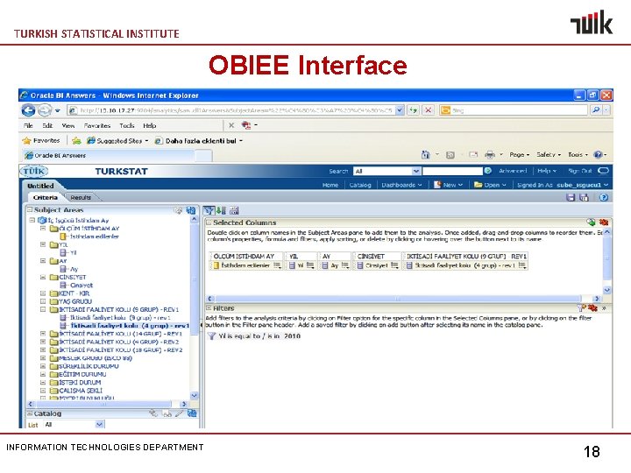Screen dimensions: 631x473
Task: Click the blue help icon near Criteria tabs
Action: click(604, 197)
